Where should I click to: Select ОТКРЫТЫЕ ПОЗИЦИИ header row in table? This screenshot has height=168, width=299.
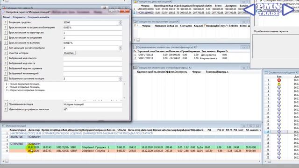coord(135,144)
